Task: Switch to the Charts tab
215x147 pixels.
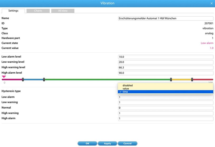Action: (38, 11)
